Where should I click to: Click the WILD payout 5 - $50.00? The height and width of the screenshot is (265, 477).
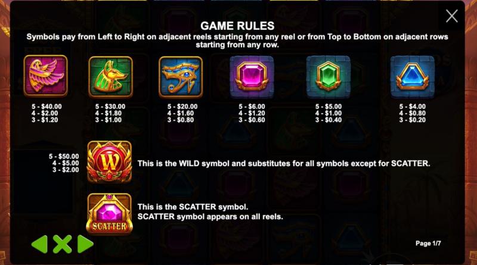click(64, 156)
